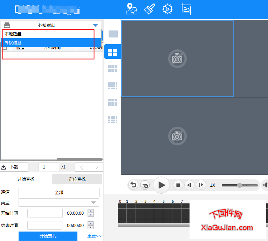Choose the one-large-plus-small windows layout
This screenshot has height=241, width=268.
tap(113, 85)
